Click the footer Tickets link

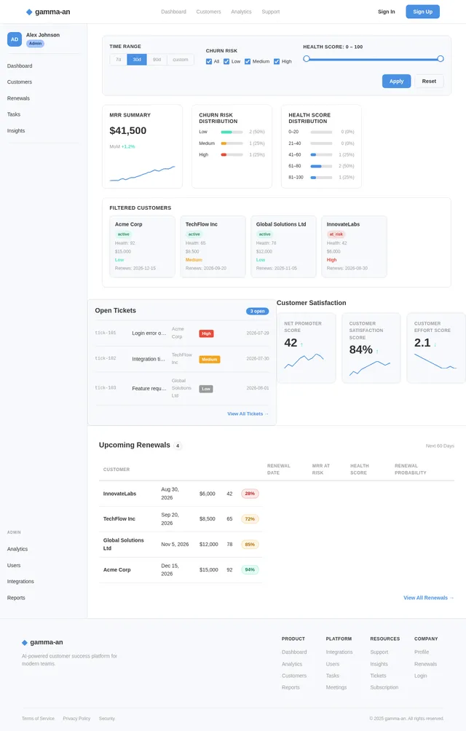pos(379,676)
